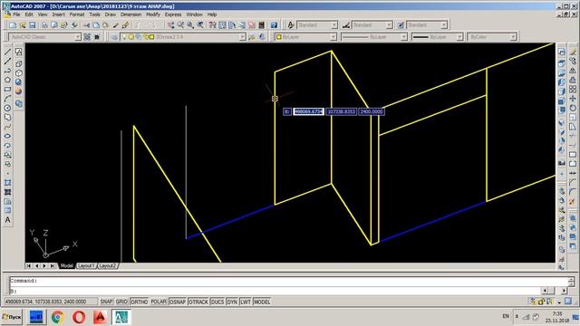Toggle ORTHO mode in status bar

[139, 302]
